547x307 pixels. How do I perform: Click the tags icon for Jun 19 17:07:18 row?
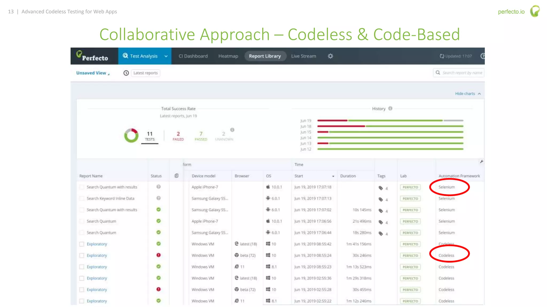(x=381, y=188)
